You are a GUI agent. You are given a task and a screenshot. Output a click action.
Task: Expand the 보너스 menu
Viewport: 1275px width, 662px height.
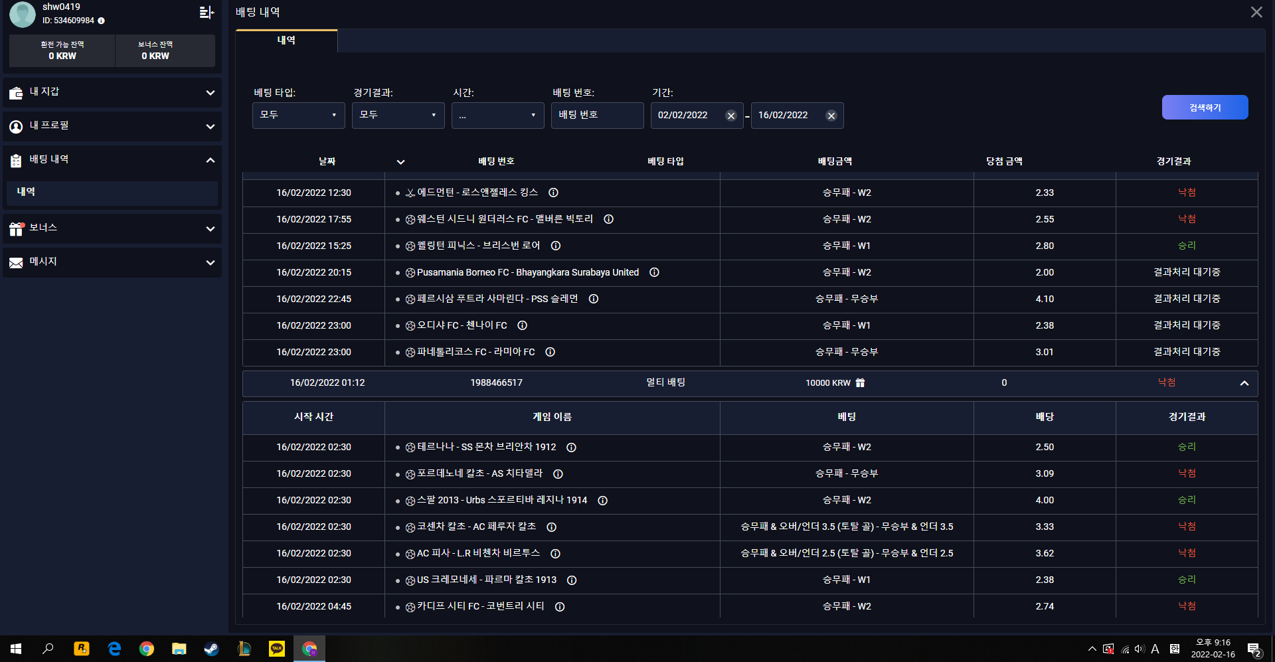coord(211,229)
